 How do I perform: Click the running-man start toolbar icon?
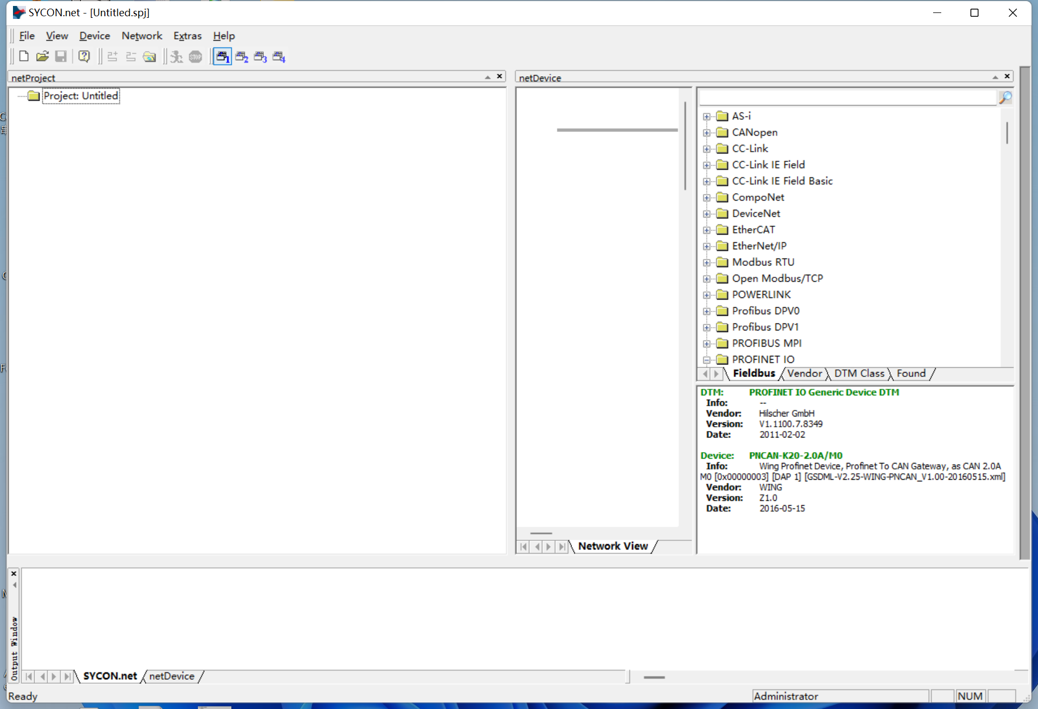(177, 56)
